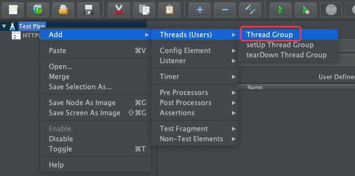355x176 pixels.
Task: Open the Listener submenu
Action: pyautogui.click(x=194, y=61)
